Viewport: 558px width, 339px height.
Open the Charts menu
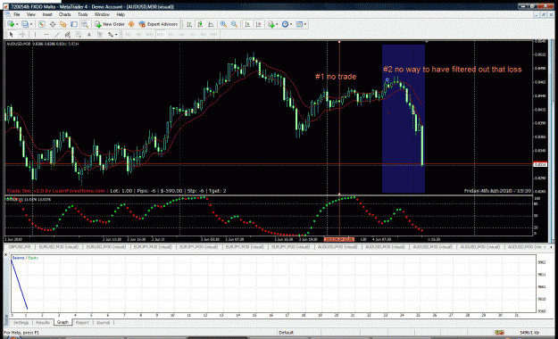(65, 14)
